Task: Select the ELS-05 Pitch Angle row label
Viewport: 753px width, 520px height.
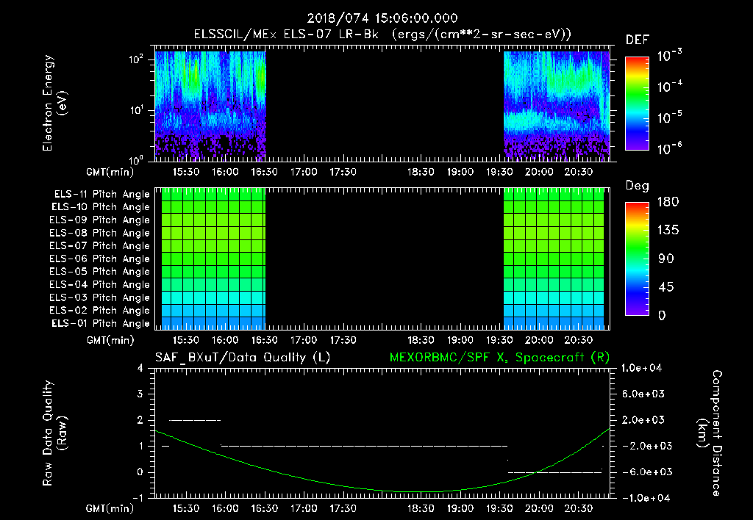Action: [100, 272]
